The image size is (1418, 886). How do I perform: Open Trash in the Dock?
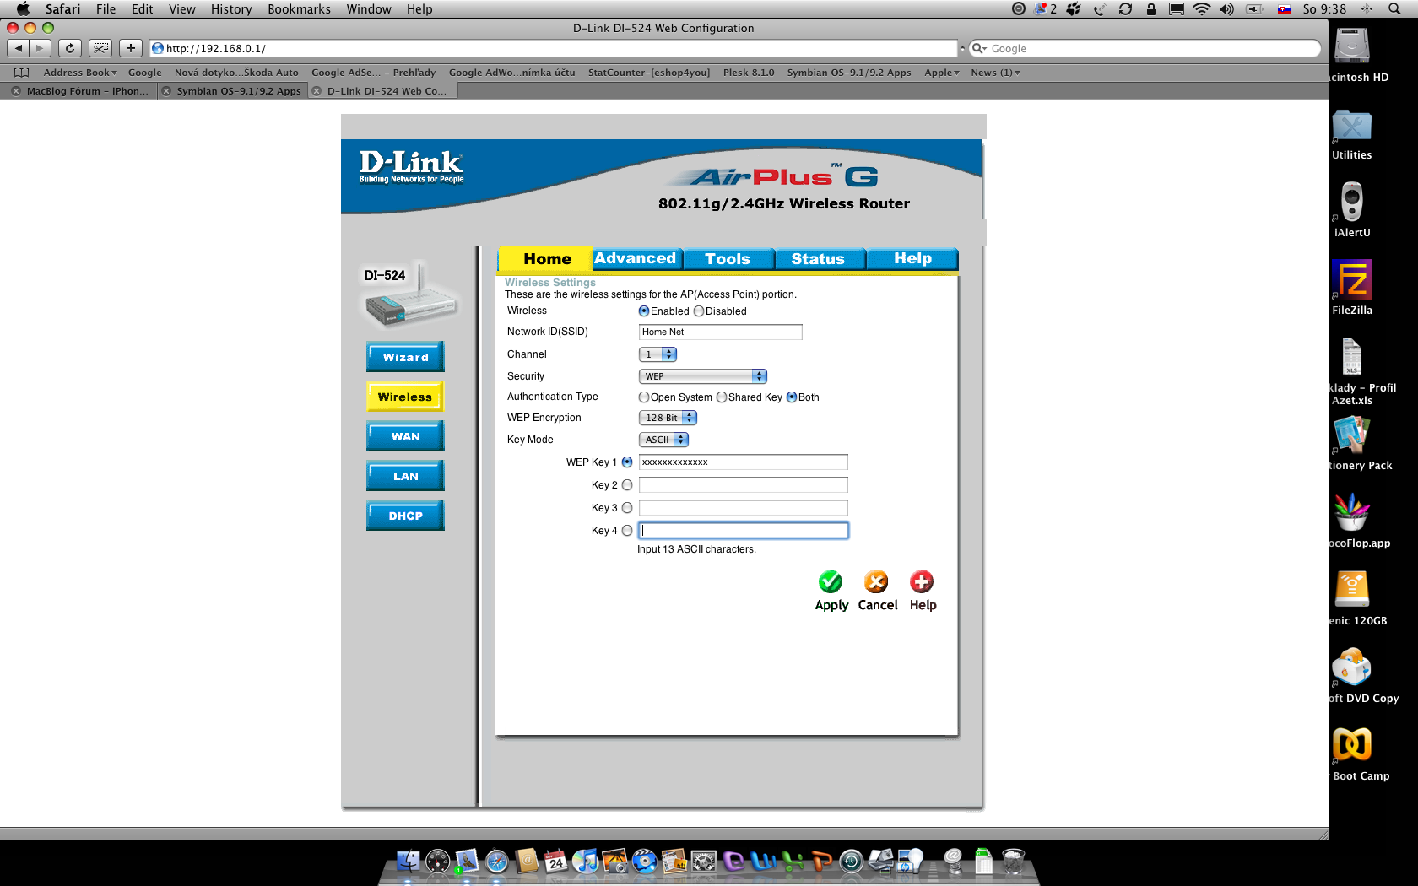(x=1013, y=861)
